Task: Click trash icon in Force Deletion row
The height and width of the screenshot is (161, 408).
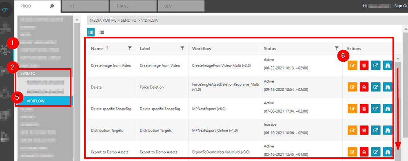Action: (364, 87)
